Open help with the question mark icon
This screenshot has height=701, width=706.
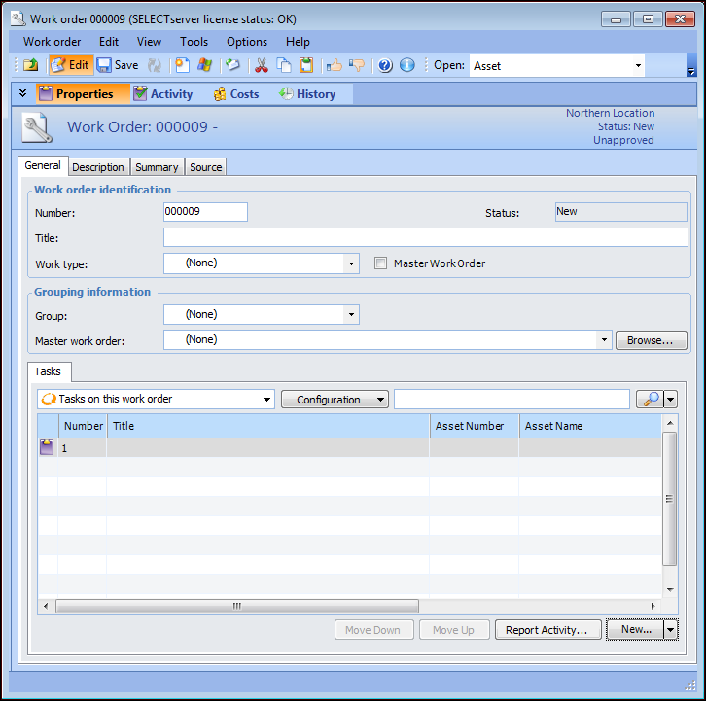[x=385, y=65]
